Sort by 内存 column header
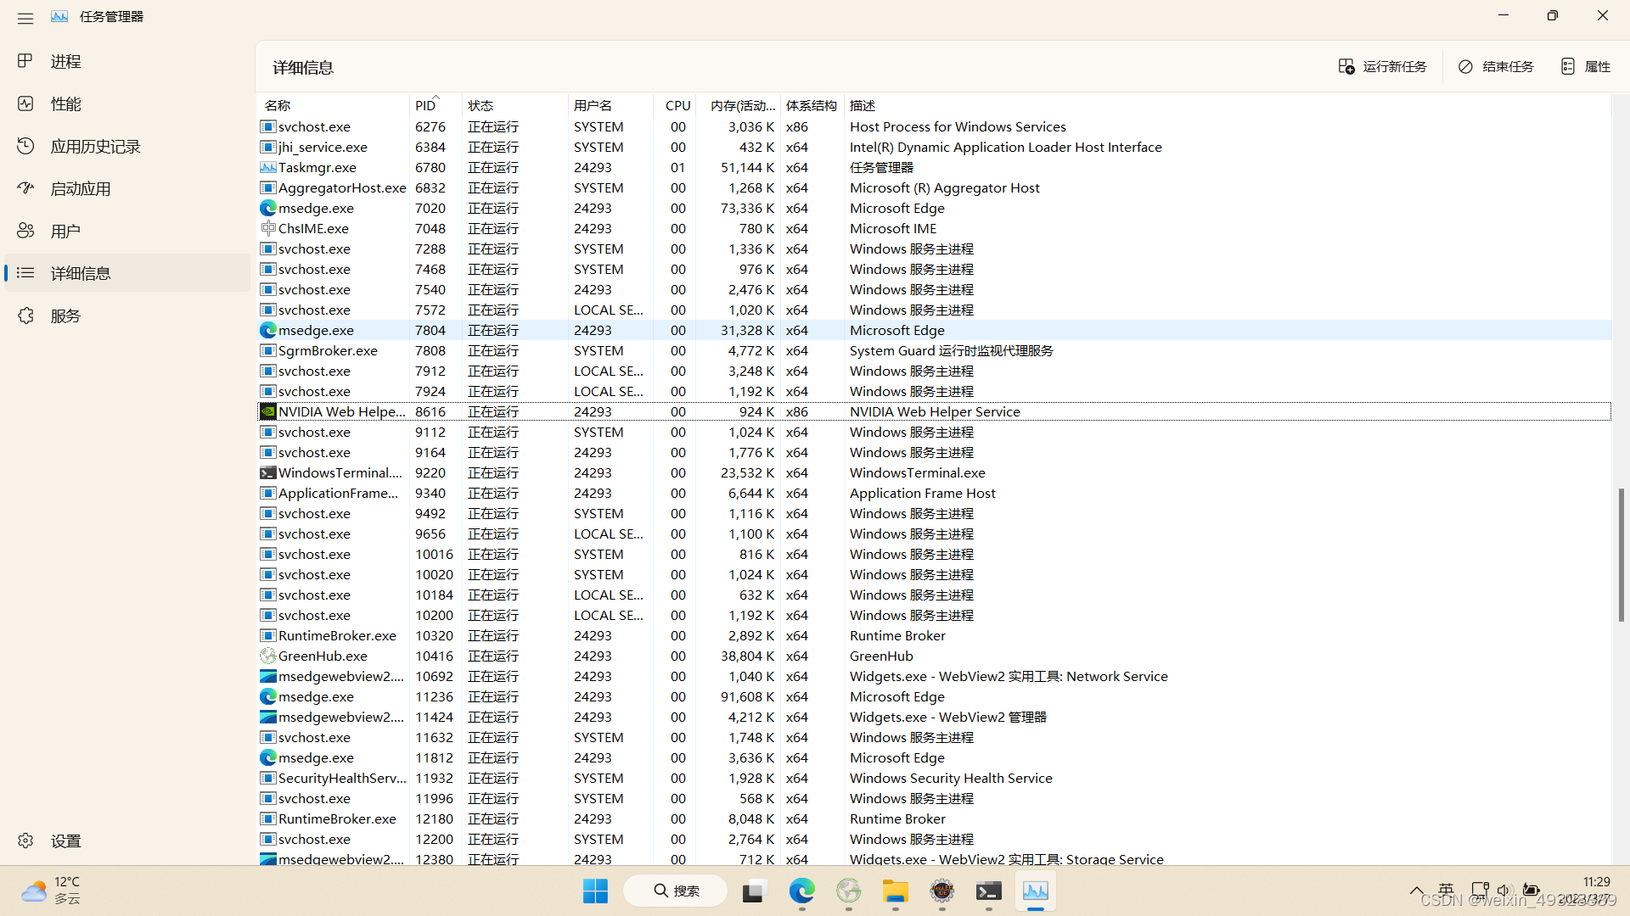 (739, 105)
